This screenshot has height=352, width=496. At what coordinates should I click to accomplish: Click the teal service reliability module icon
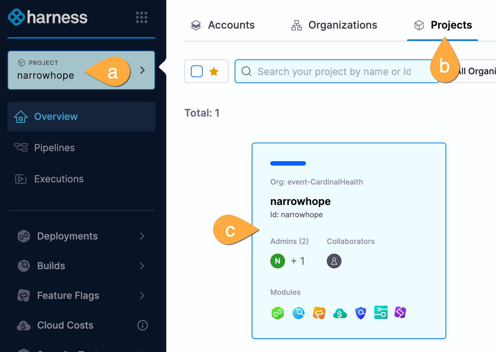tap(381, 312)
